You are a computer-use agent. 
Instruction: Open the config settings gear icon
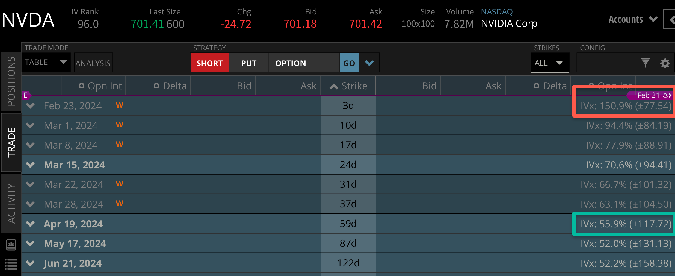pos(665,63)
